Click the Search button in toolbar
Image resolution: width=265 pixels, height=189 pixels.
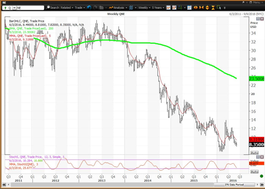click(53, 7)
